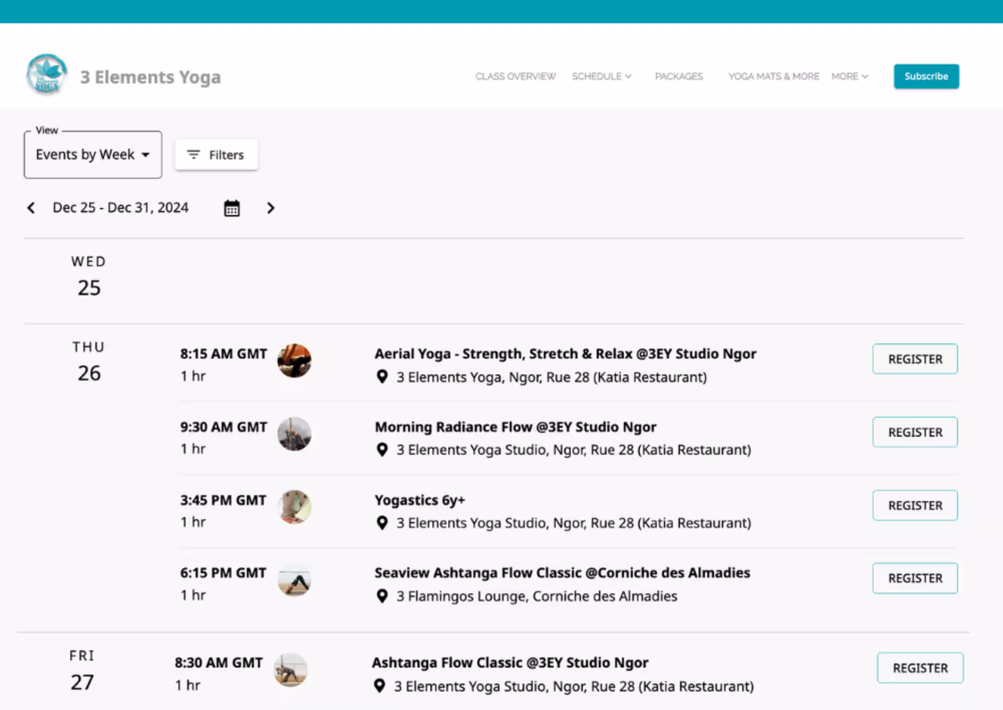
Task: Open the Ashtanga Flow Classic class thumbnail
Action: pos(291,669)
